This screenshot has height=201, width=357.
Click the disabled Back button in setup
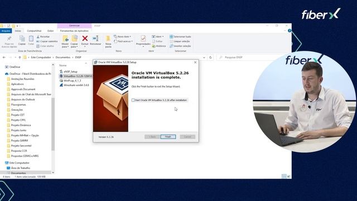[x=152, y=137]
